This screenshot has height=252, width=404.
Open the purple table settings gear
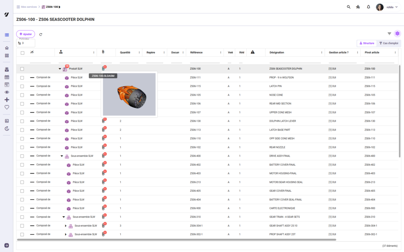point(397,34)
